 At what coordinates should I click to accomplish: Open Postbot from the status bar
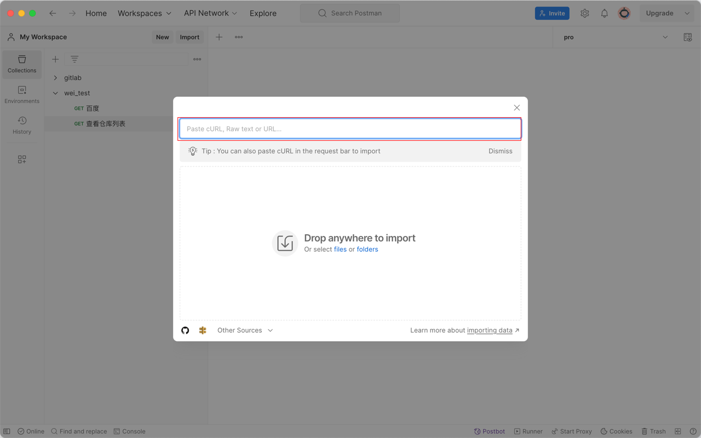tap(490, 431)
